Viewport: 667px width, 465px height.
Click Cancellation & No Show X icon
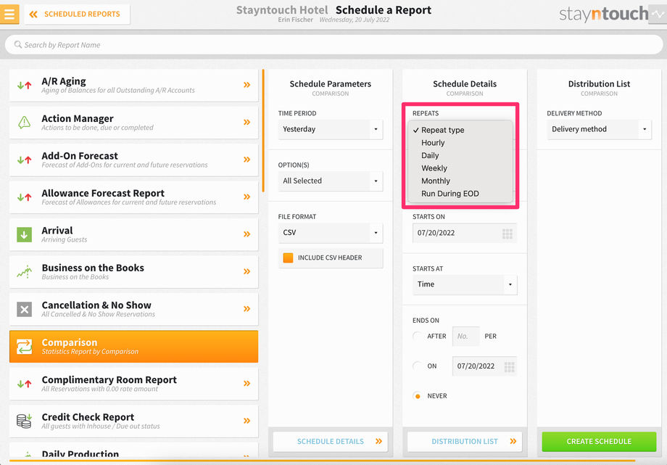(x=24, y=309)
